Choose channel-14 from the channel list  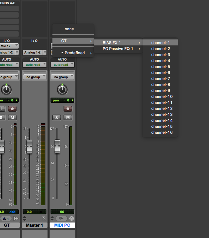(160, 120)
